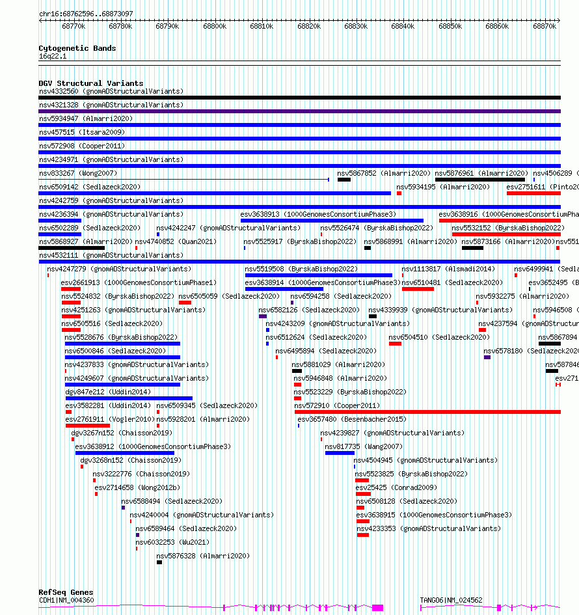Click nsv5881029 (Almarri2020) label
This screenshot has height=615, width=579.
click(x=339, y=365)
